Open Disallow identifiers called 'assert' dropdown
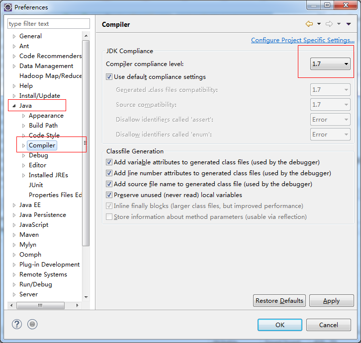The height and width of the screenshot is (343, 361). (x=330, y=120)
